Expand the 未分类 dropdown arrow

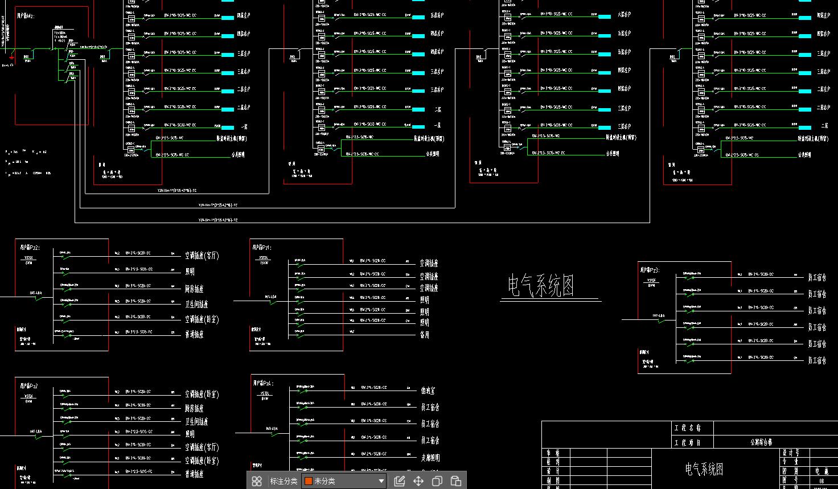[381, 481]
